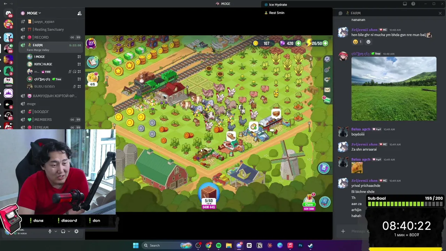Open Bataa agch username above boydoiiii

[361, 129]
